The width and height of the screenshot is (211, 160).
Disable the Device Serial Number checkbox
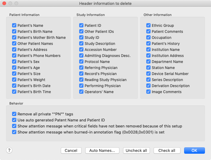coord(148,74)
